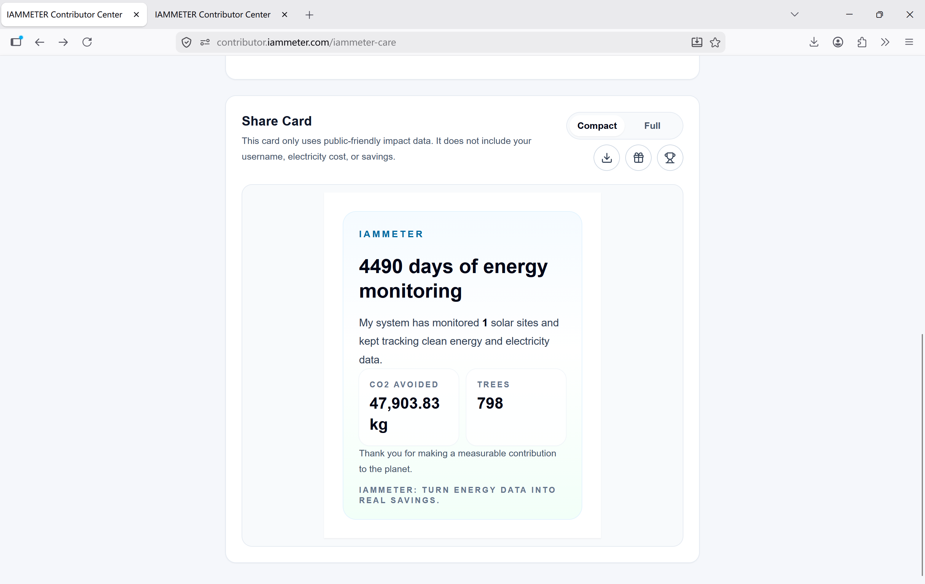The image size is (925, 584).
Task: Expand the list all tabs dropdown
Action: (x=795, y=15)
